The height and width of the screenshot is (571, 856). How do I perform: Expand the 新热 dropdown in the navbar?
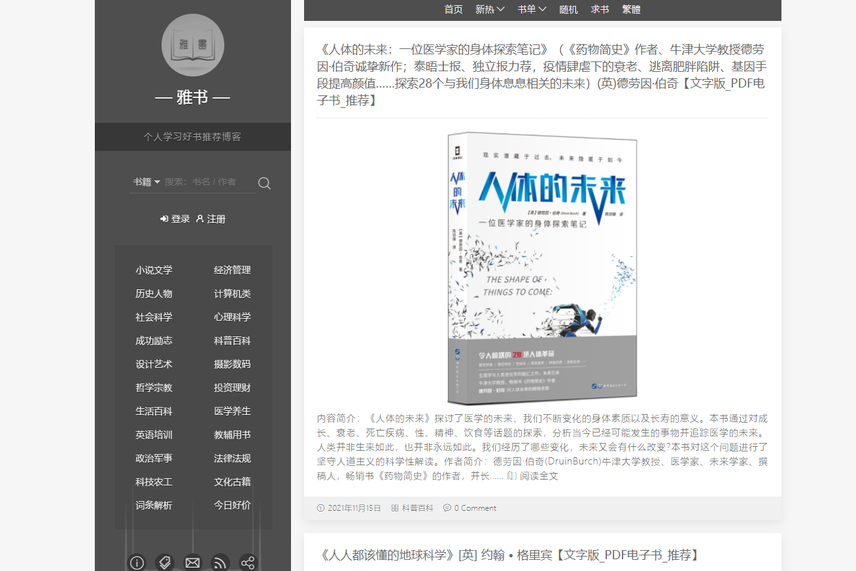pos(490,10)
